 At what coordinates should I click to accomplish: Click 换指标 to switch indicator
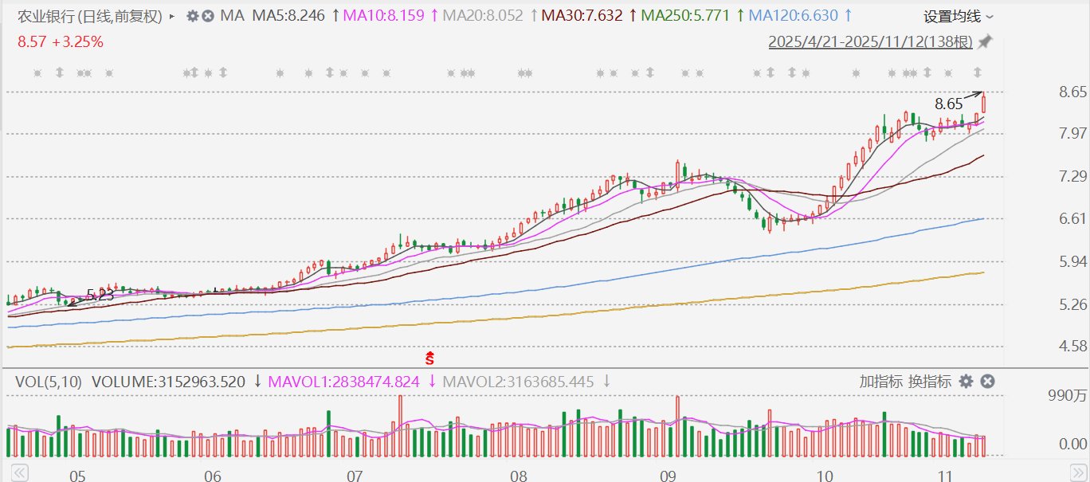(x=930, y=382)
